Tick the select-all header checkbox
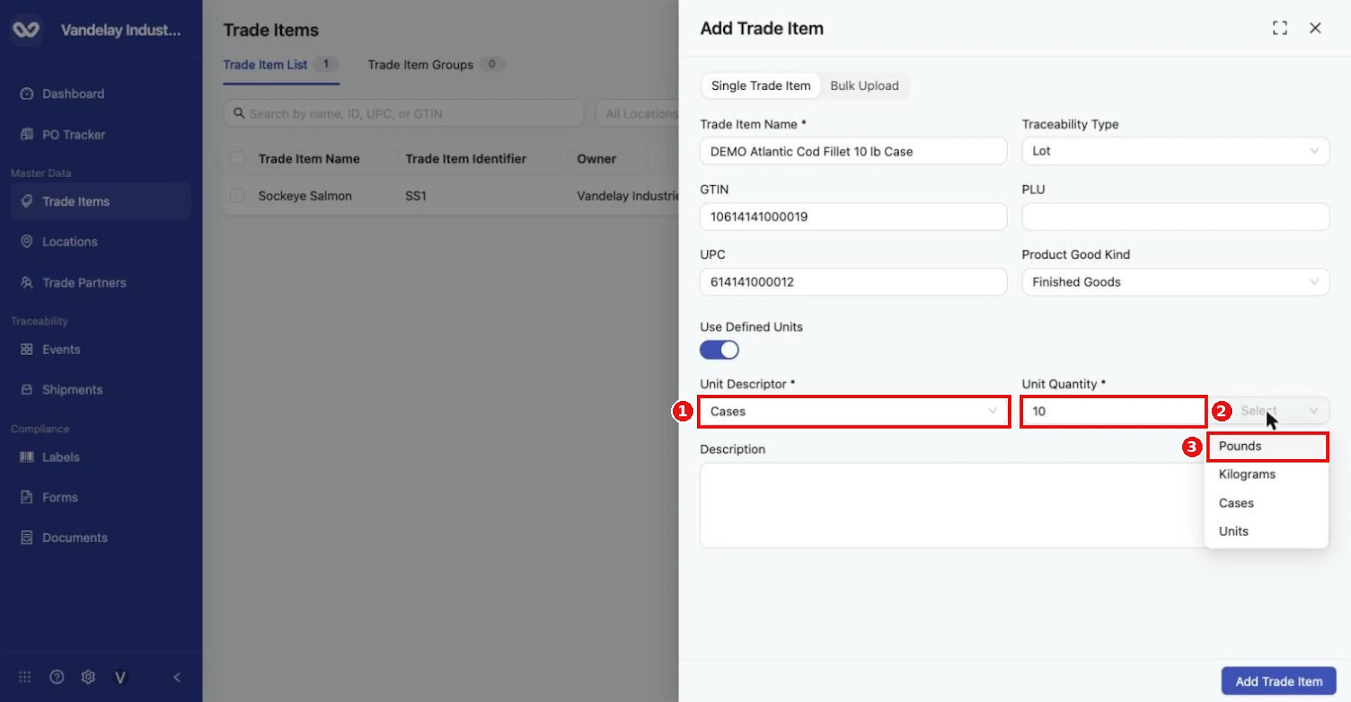This screenshot has height=702, width=1351. [237, 158]
